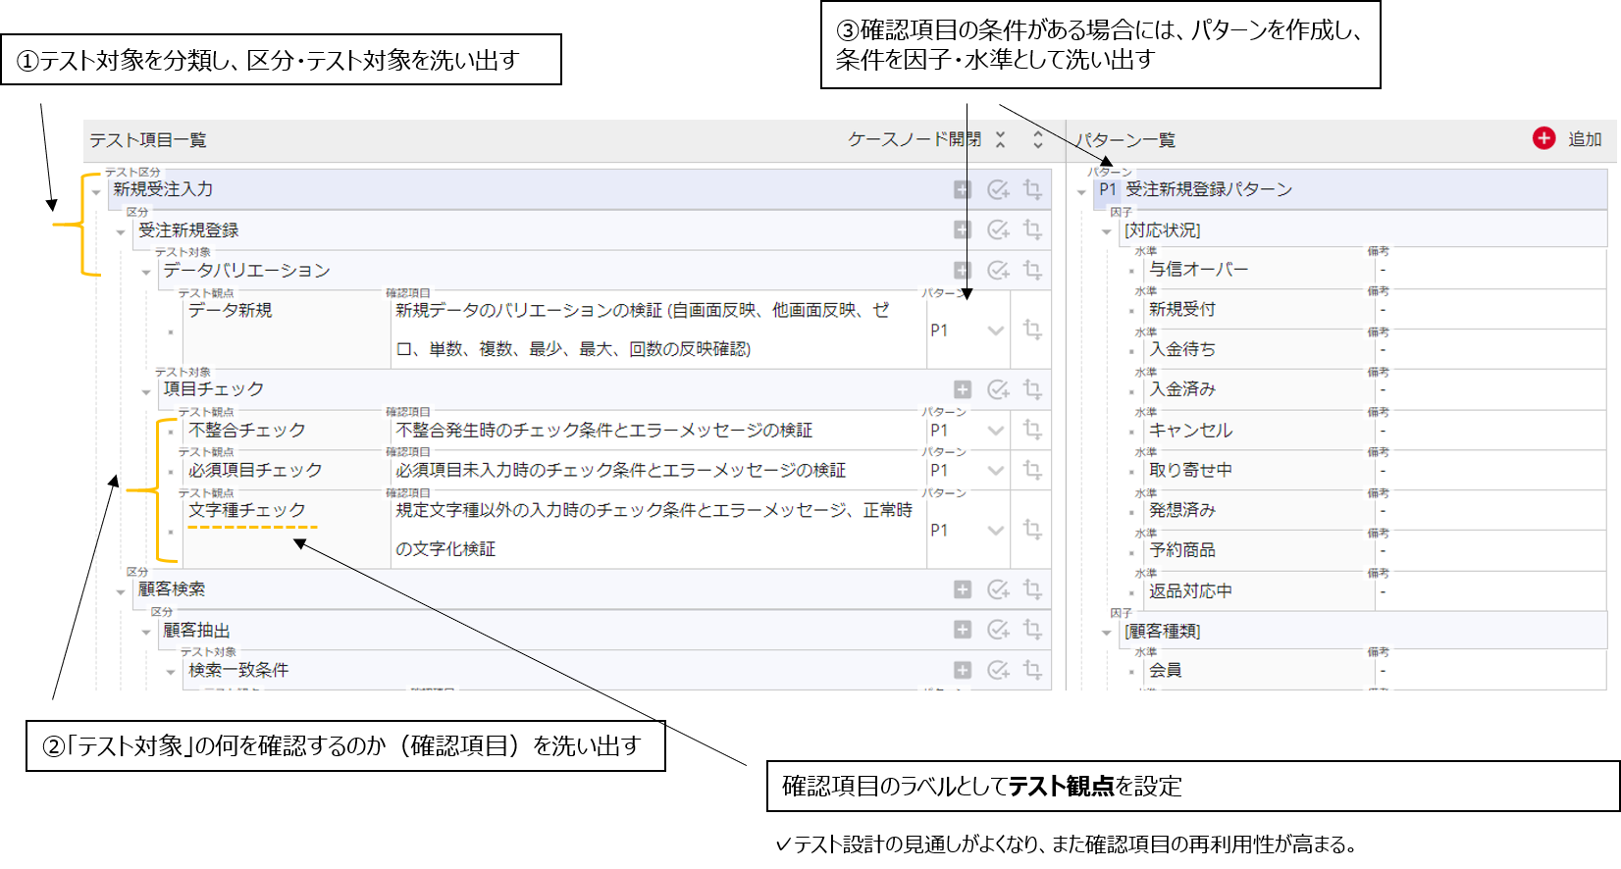Click 確認項目 field of 不整合チェック row

coord(658,431)
